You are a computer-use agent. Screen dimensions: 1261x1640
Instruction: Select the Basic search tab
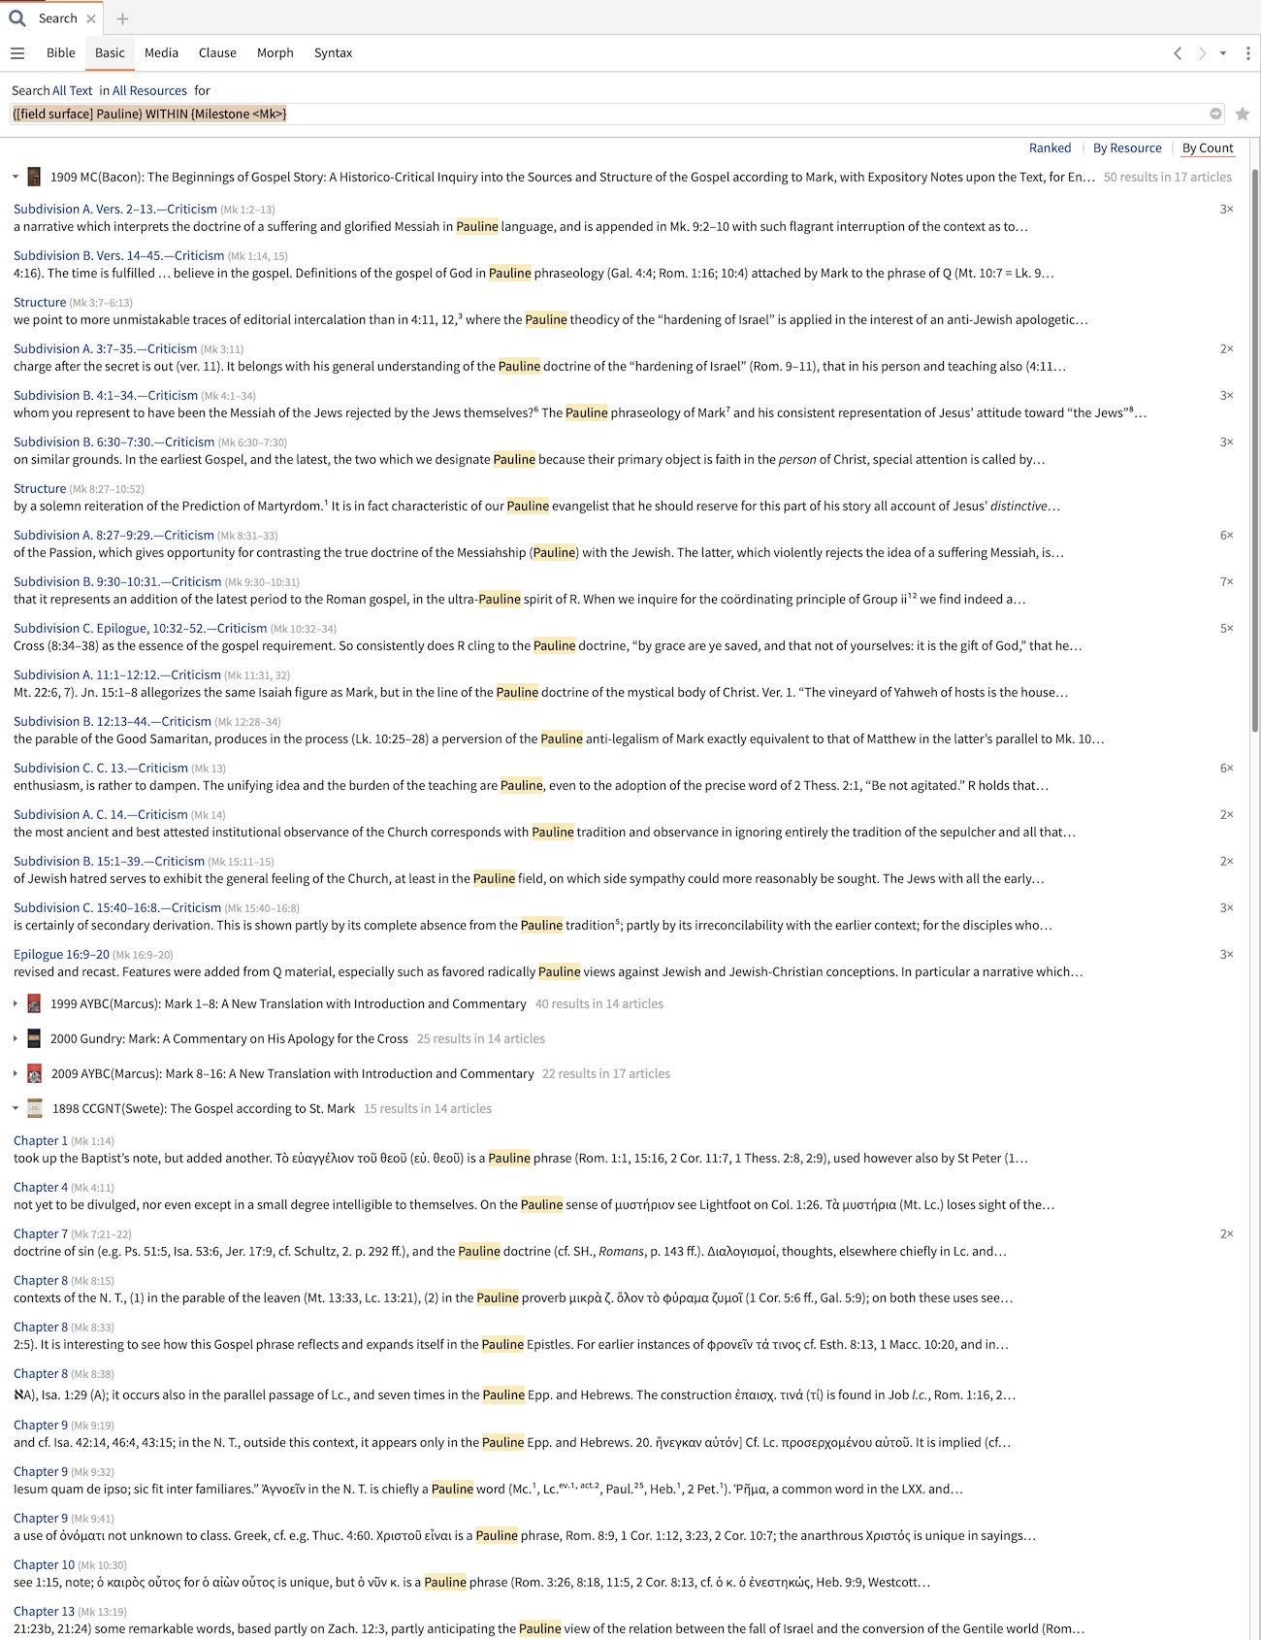click(x=110, y=53)
